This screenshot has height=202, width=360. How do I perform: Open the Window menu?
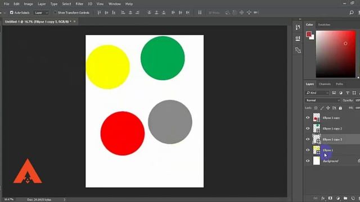pos(114,4)
